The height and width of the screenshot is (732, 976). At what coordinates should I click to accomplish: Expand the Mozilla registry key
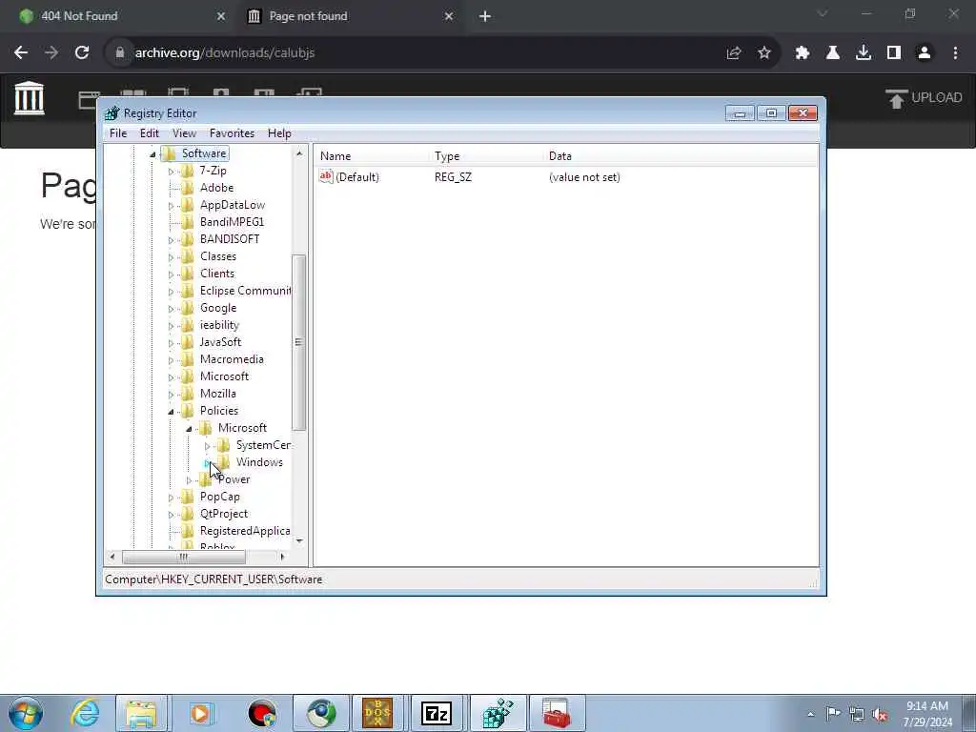click(171, 394)
